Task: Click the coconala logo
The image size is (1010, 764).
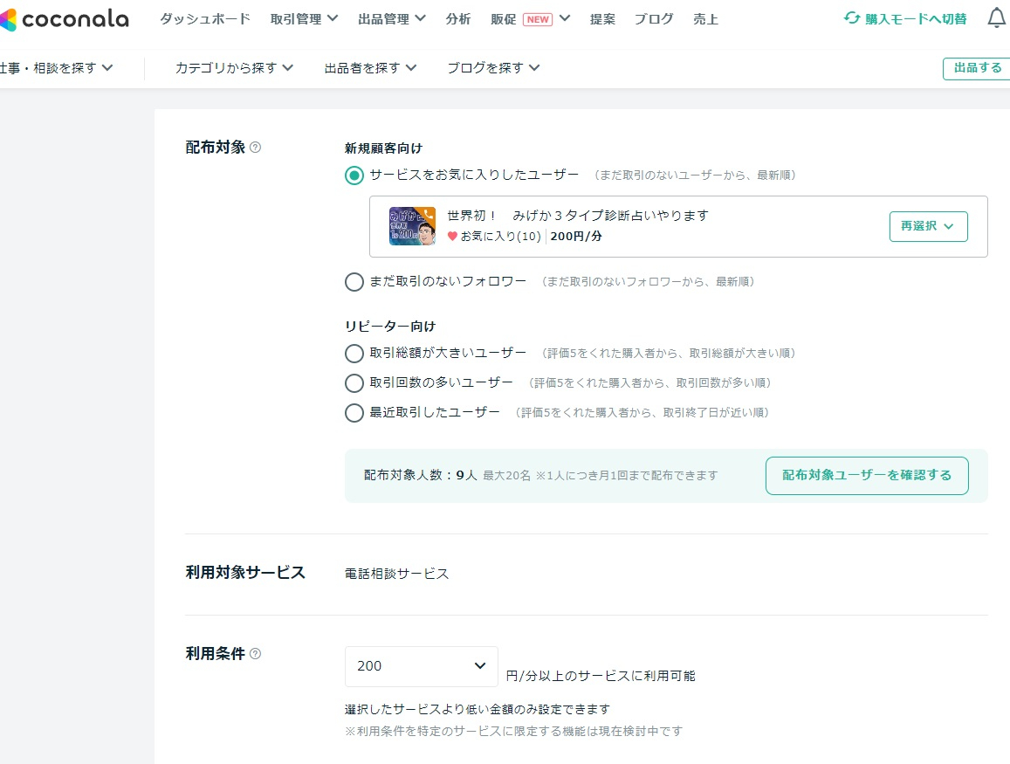Action: click(65, 19)
